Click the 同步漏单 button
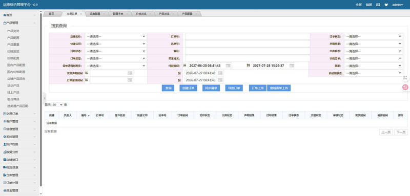This screenshot has width=410, height=196. [x=211, y=88]
